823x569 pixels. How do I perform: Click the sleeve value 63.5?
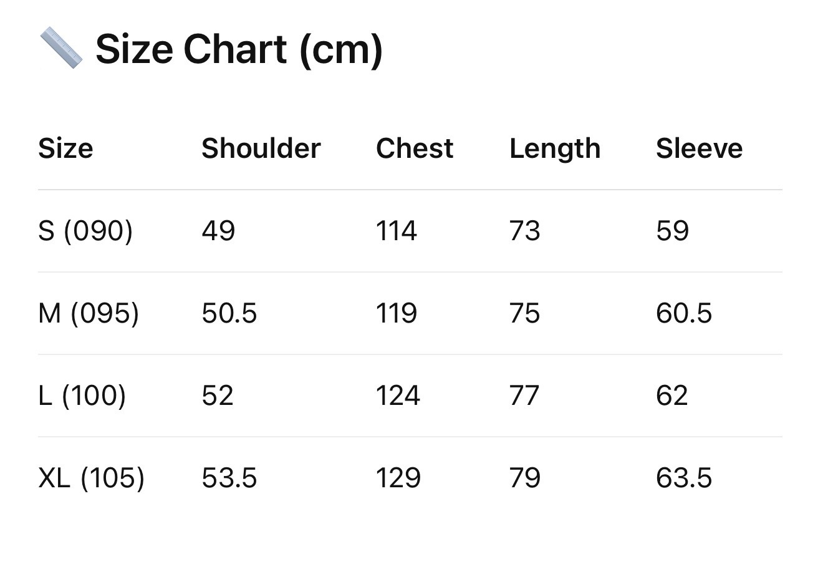click(683, 478)
